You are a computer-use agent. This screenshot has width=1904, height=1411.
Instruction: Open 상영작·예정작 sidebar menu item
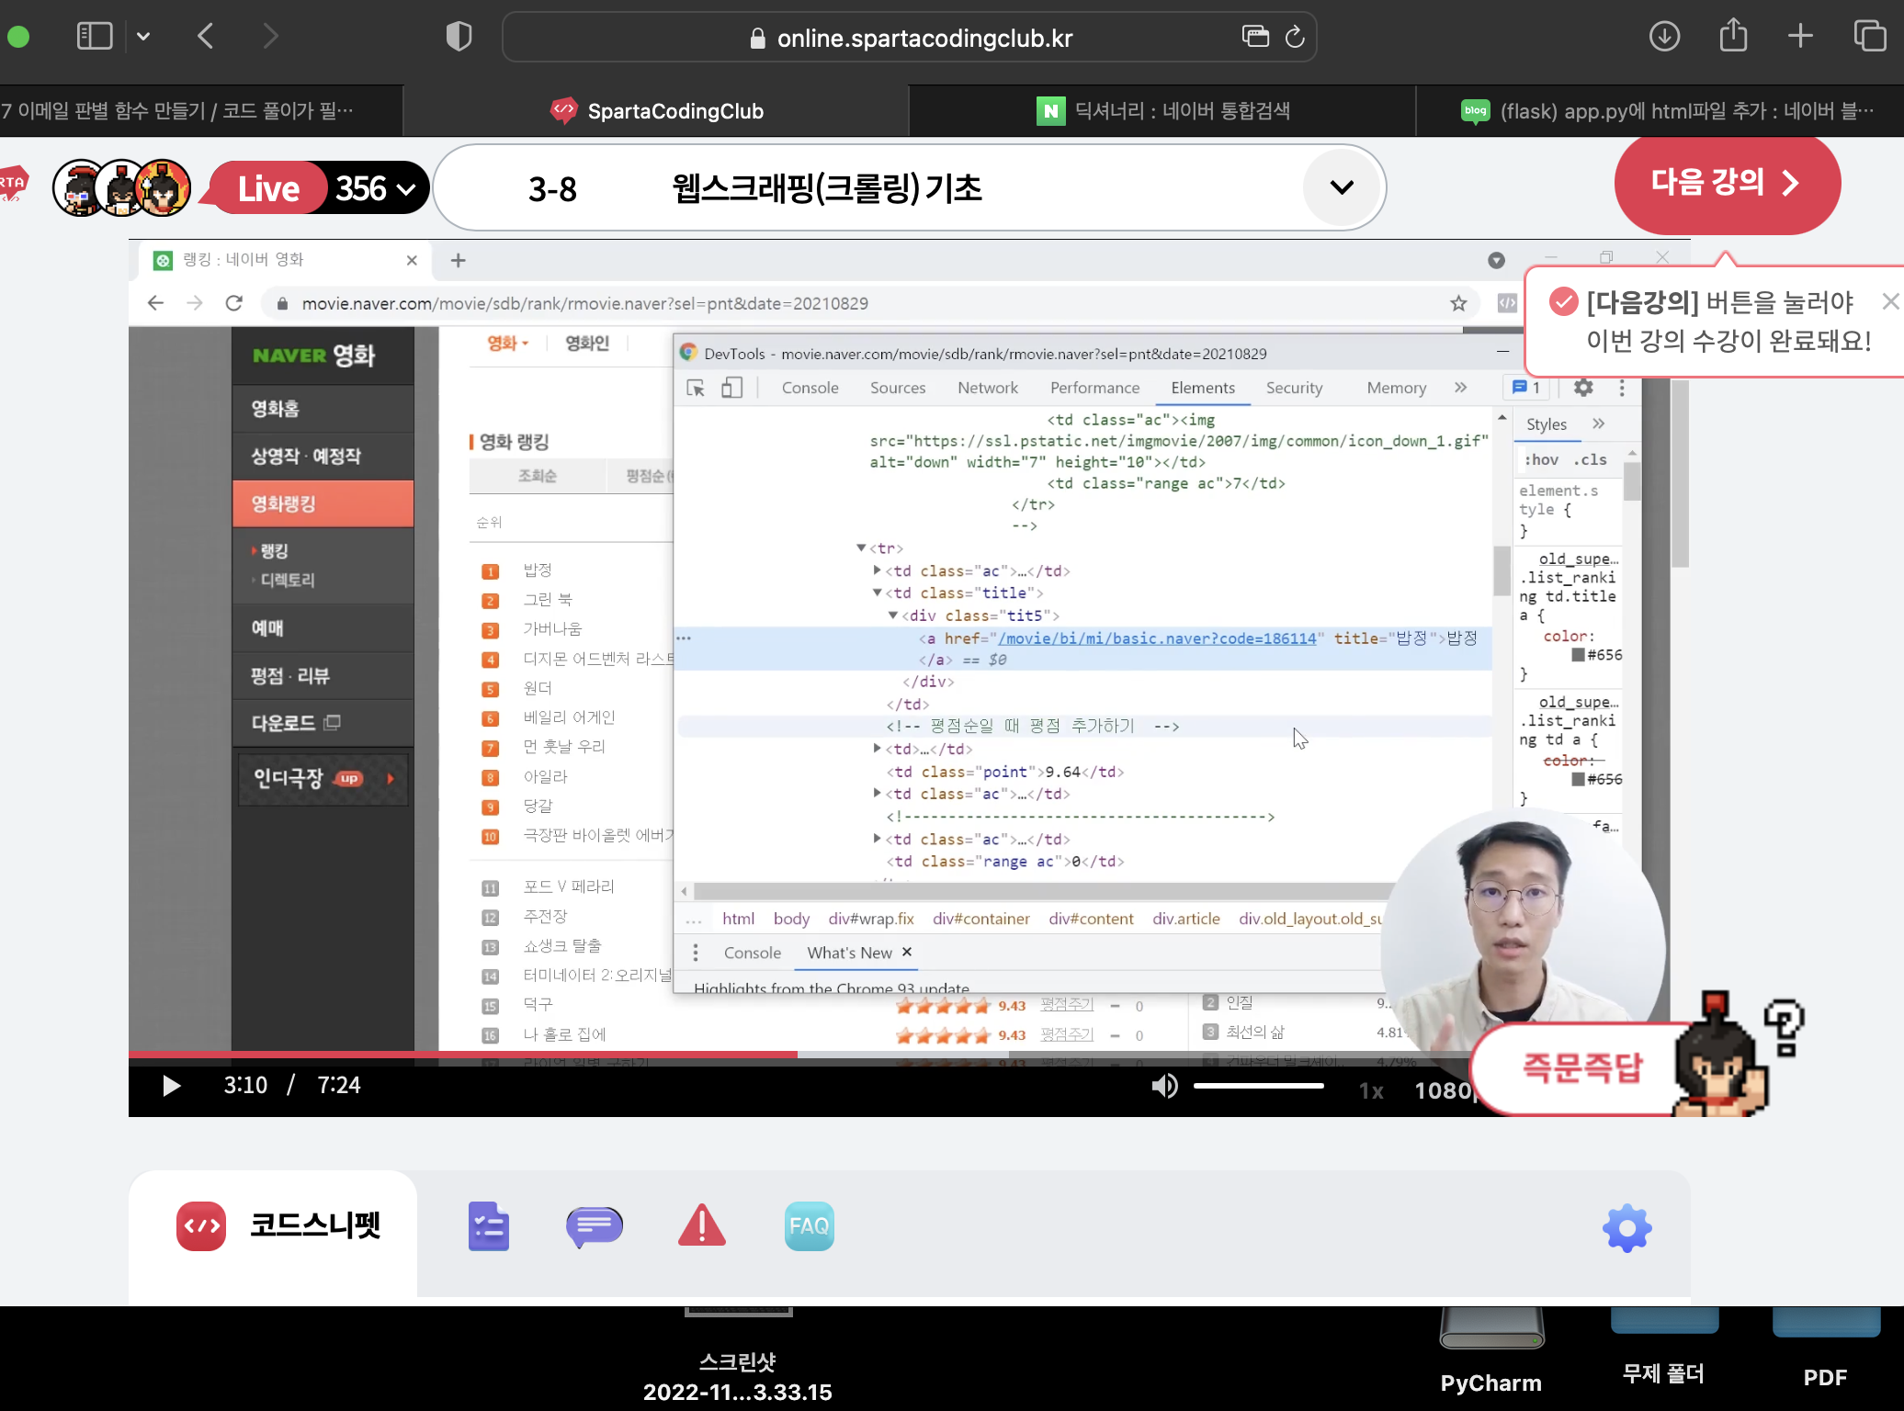point(323,456)
